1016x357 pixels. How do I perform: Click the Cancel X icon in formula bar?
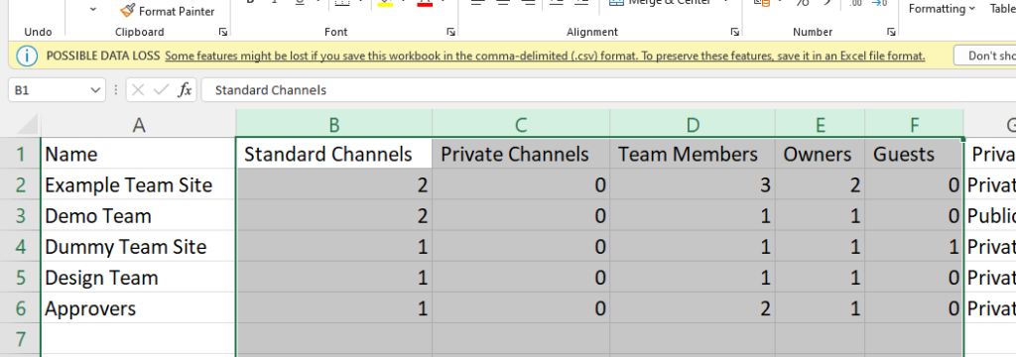pyautogui.click(x=137, y=90)
